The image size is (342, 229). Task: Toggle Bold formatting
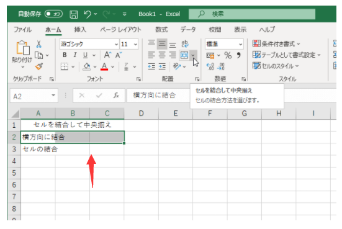(x=65, y=55)
